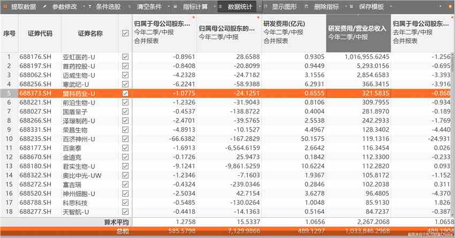
Task: Sort by the 序号 column header
Action: click(x=9, y=33)
